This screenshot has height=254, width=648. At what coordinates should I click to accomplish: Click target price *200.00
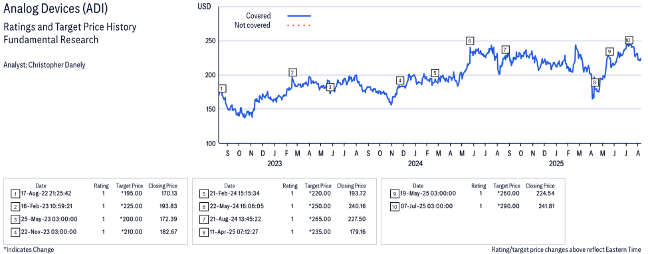132,219
